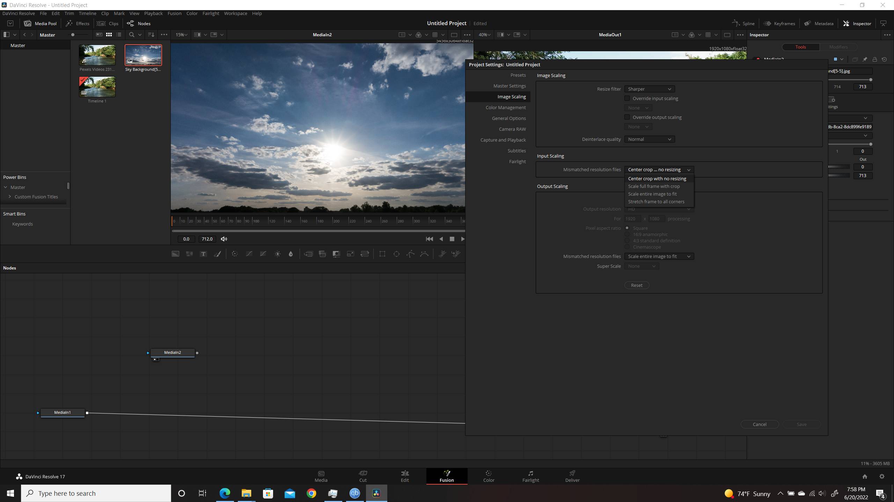Open media pool sort options icon
The image size is (894, 502).
tap(151, 35)
